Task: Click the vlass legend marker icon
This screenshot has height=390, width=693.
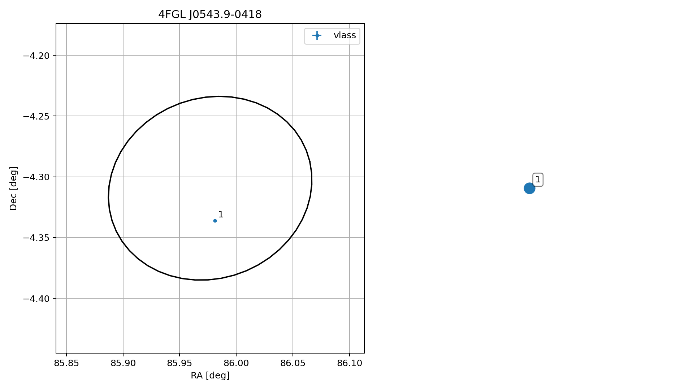Action: 317,35
